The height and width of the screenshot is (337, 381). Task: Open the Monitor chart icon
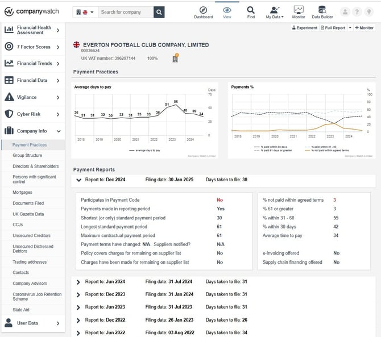[x=299, y=10]
